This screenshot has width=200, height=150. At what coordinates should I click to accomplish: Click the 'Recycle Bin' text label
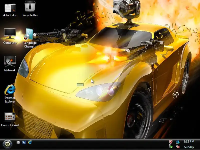click(x=30, y=15)
